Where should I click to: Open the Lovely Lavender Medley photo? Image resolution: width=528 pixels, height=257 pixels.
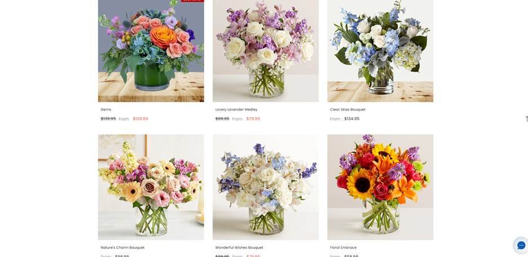(x=265, y=51)
